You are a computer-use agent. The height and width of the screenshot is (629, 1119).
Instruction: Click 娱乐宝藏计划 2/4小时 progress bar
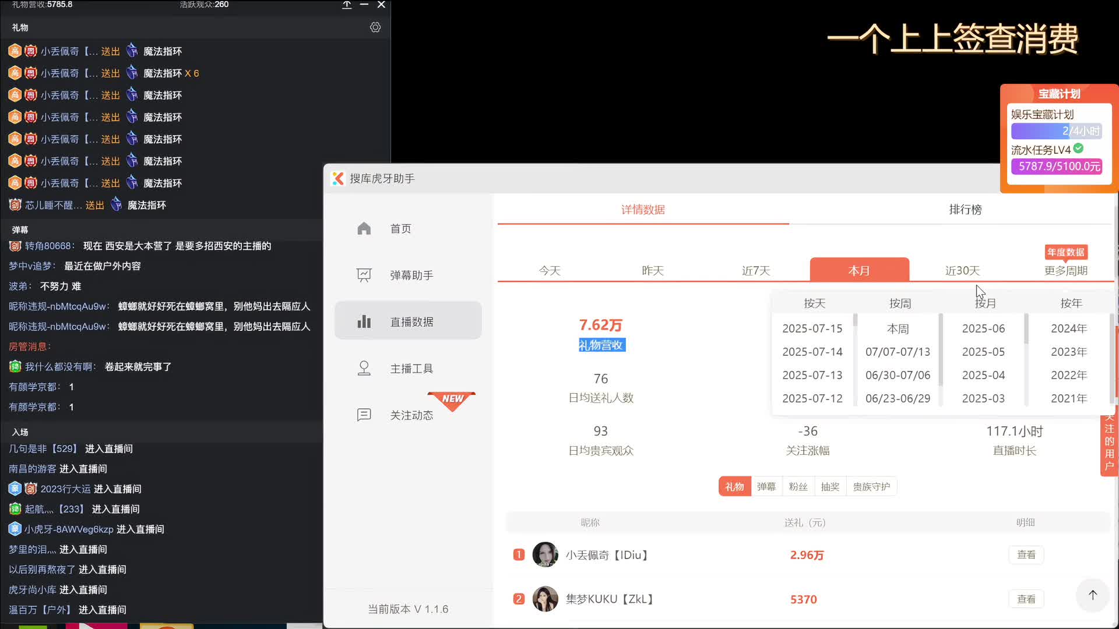coord(1056,131)
